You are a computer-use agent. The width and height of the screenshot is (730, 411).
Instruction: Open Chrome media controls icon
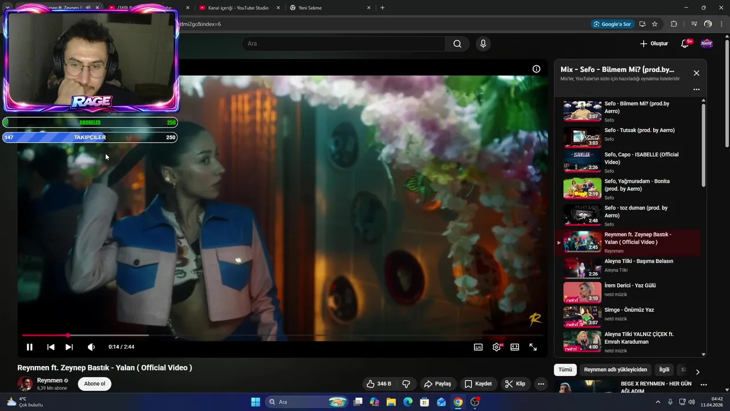tap(693, 24)
